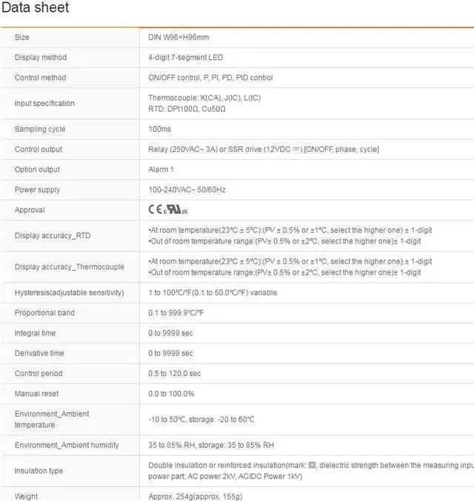Click the Hysteresis adjustable sensitivity label
The width and height of the screenshot is (474, 501).
point(70,293)
